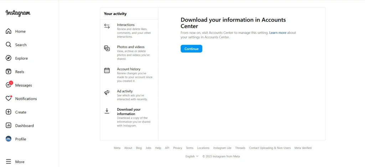Click the Ad activity megaphone icon
This screenshot has width=365, height=167.
click(107, 92)
